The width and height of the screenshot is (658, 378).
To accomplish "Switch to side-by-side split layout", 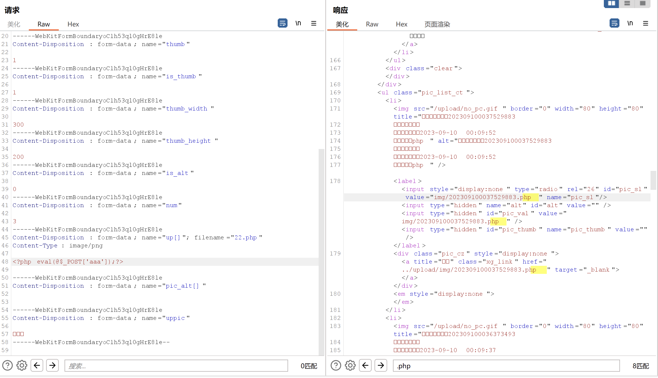I will point(611,3).
